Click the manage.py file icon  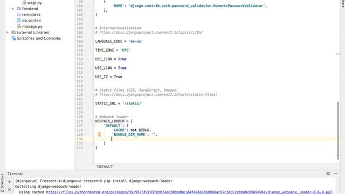coord(19,26)
